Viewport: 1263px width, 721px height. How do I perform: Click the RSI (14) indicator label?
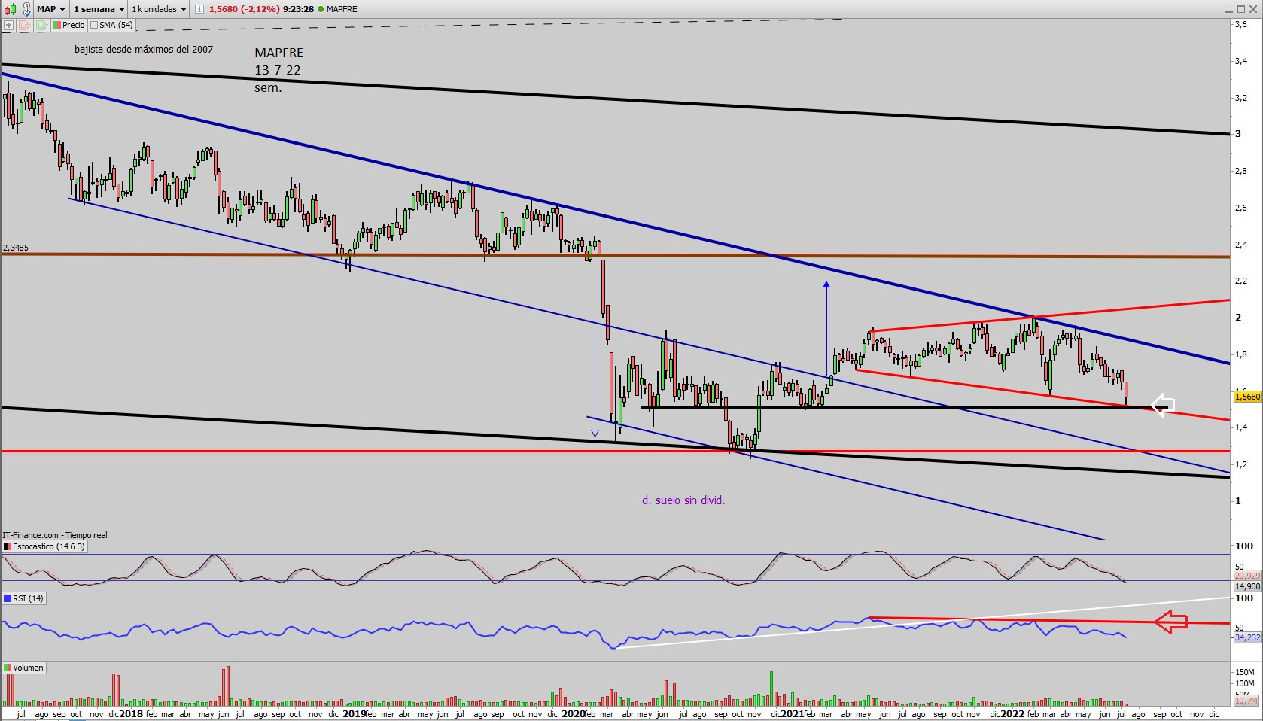tap(28, 598)
